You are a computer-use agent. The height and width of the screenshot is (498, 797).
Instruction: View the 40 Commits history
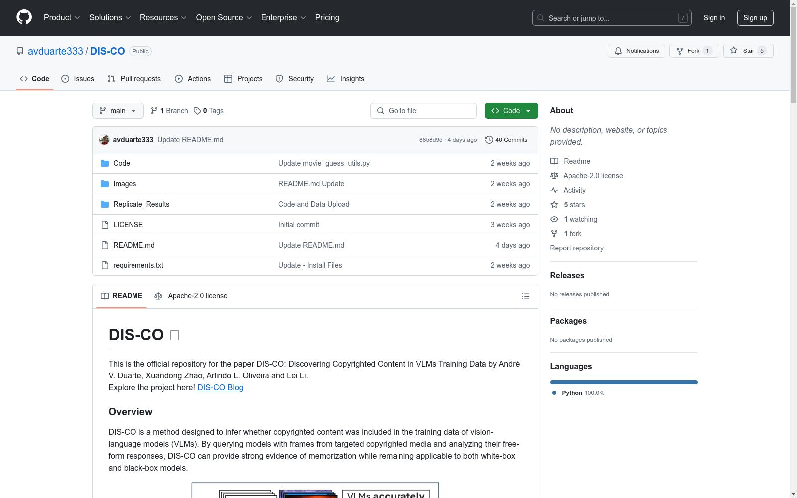pos(506,140)
